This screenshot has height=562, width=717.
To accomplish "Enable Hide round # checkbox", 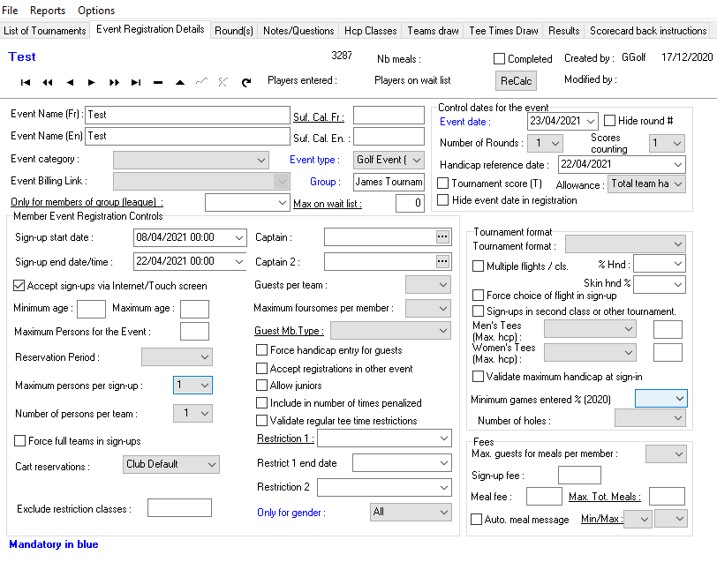I will pyautogui.click(x=609, y=121).
